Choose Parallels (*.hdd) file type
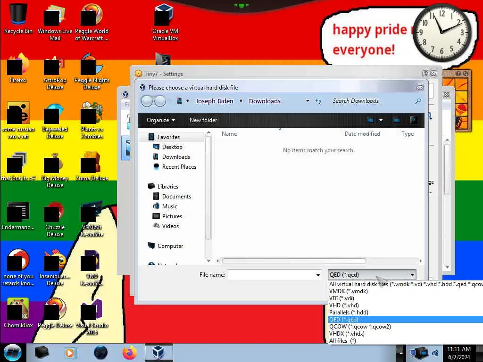Viewport: 483px width, 362px height. click(x=406, y=313)
